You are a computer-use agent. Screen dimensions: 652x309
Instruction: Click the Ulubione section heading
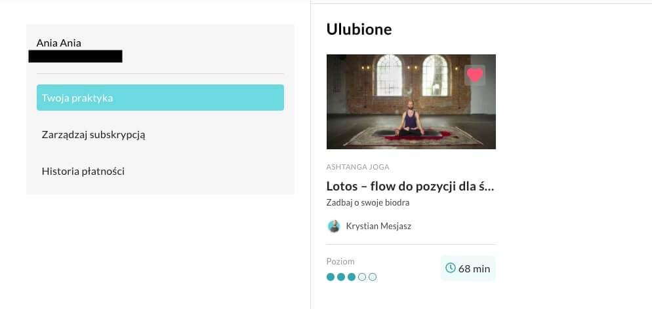coord(359,29)
